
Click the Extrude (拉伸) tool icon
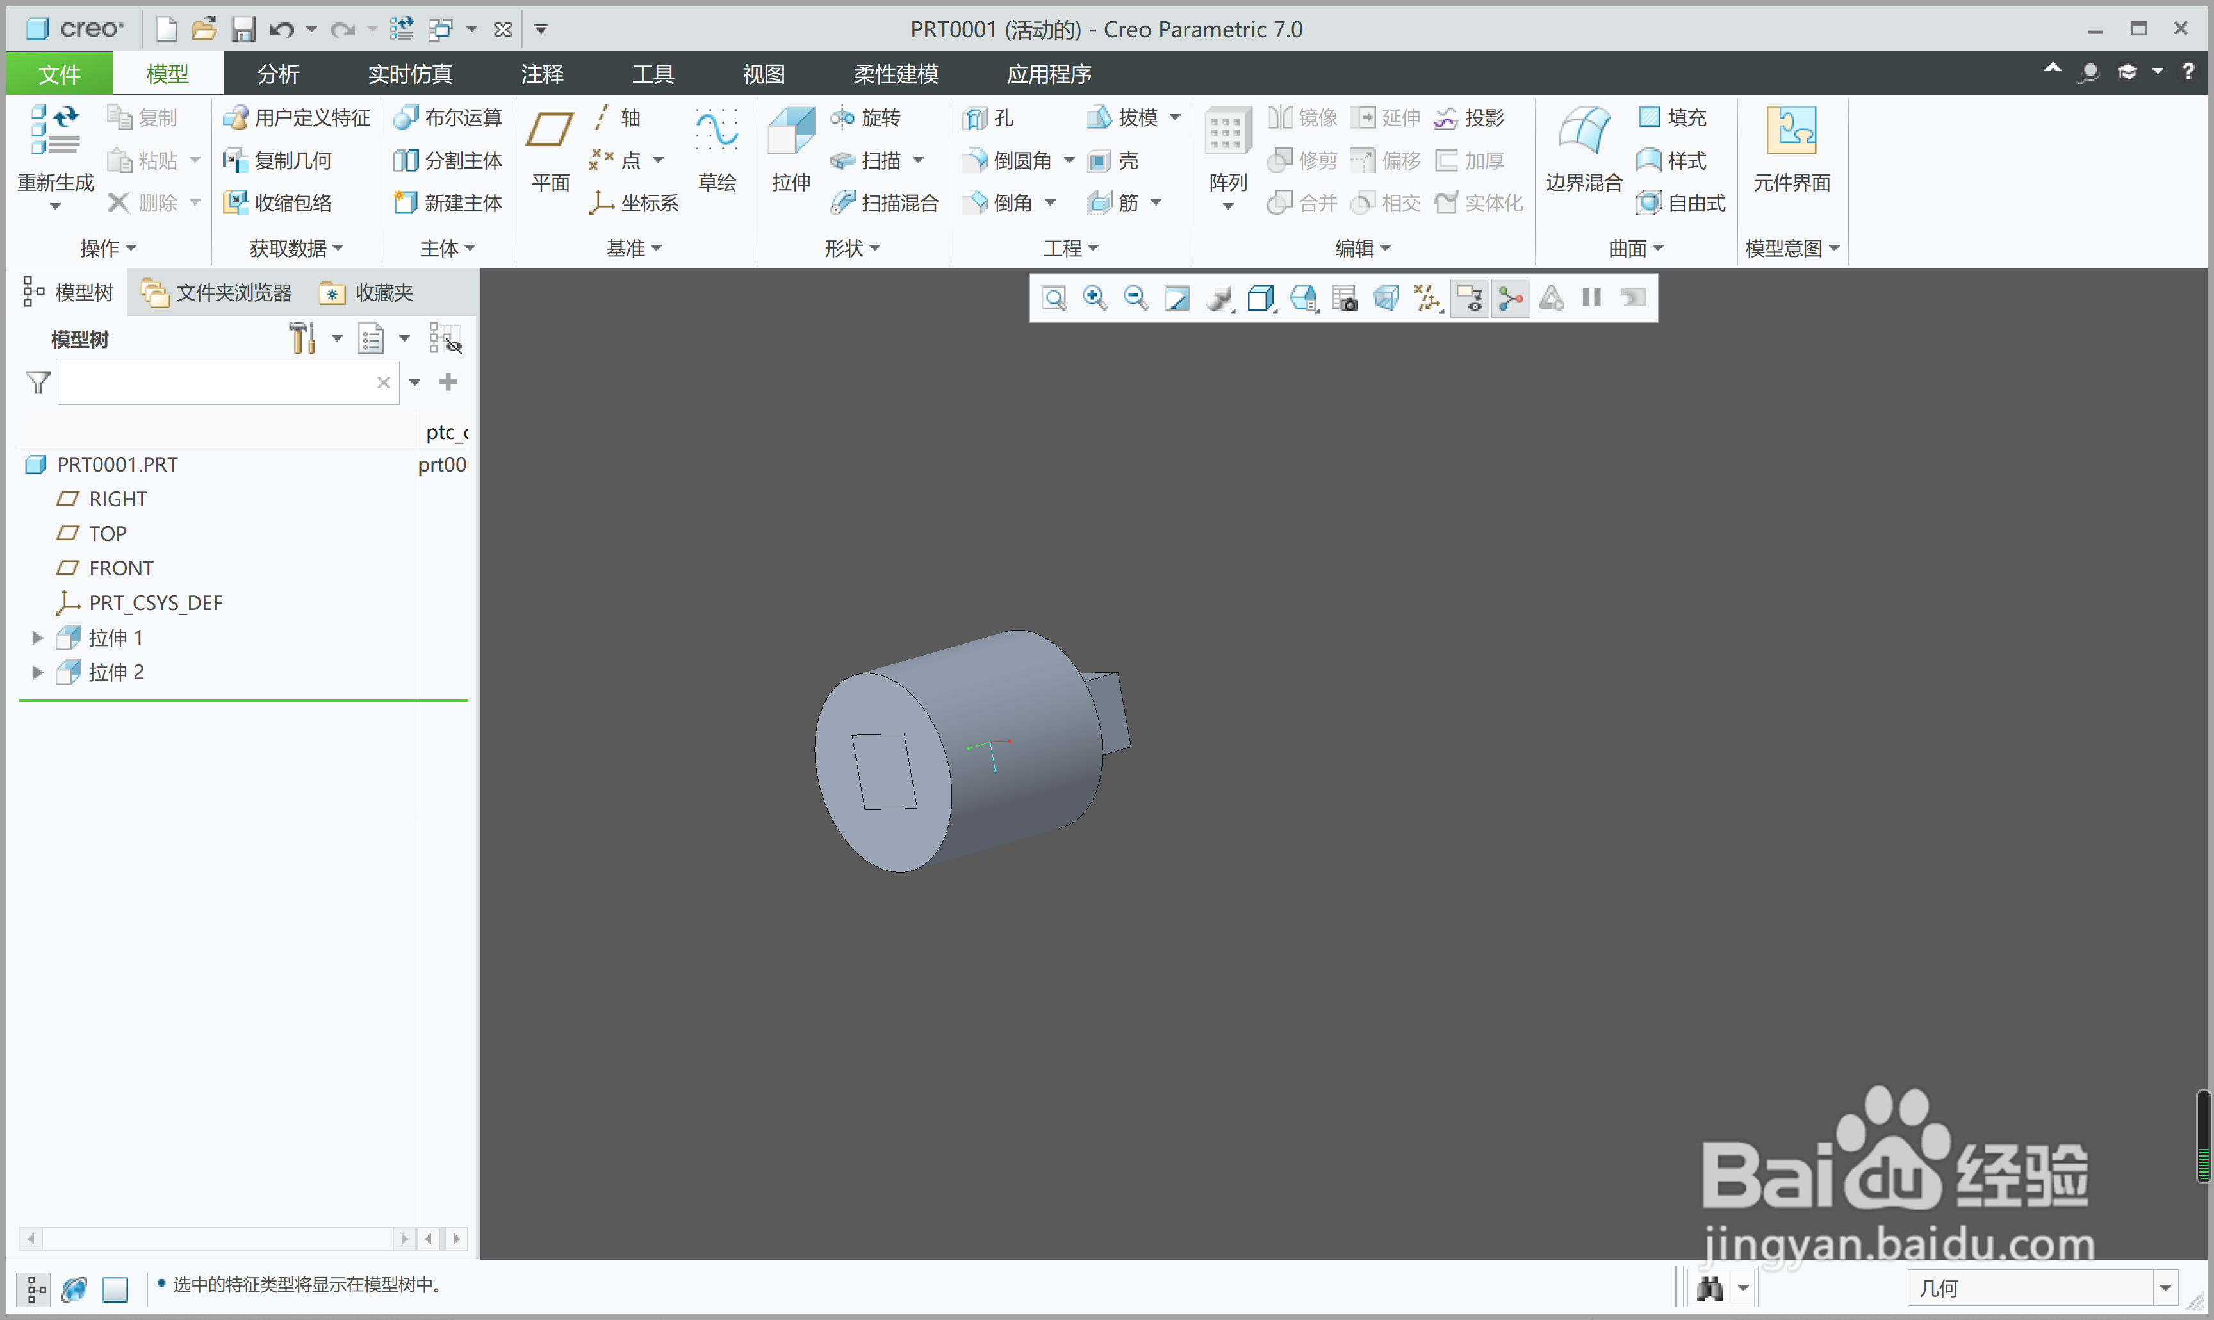791,131
